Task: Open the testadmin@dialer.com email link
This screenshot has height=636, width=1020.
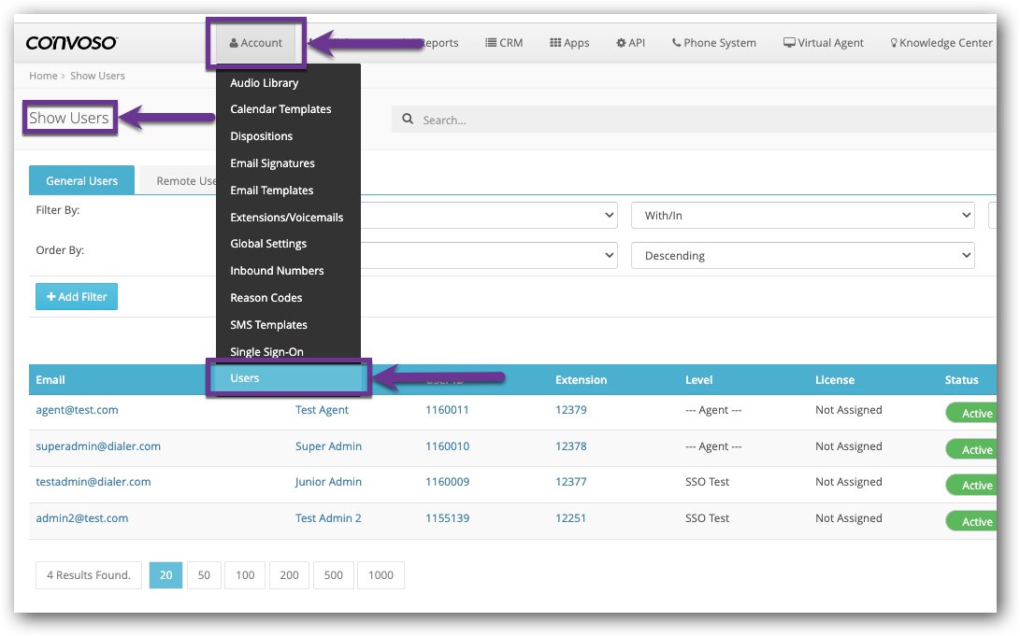Action: [x=93, y=482]
